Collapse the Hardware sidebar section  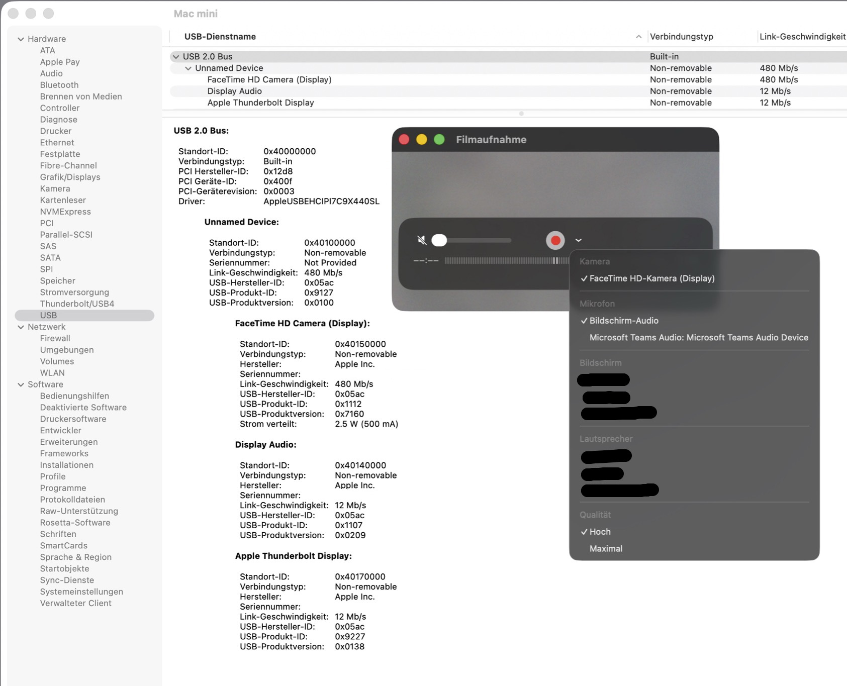[21, 39]
